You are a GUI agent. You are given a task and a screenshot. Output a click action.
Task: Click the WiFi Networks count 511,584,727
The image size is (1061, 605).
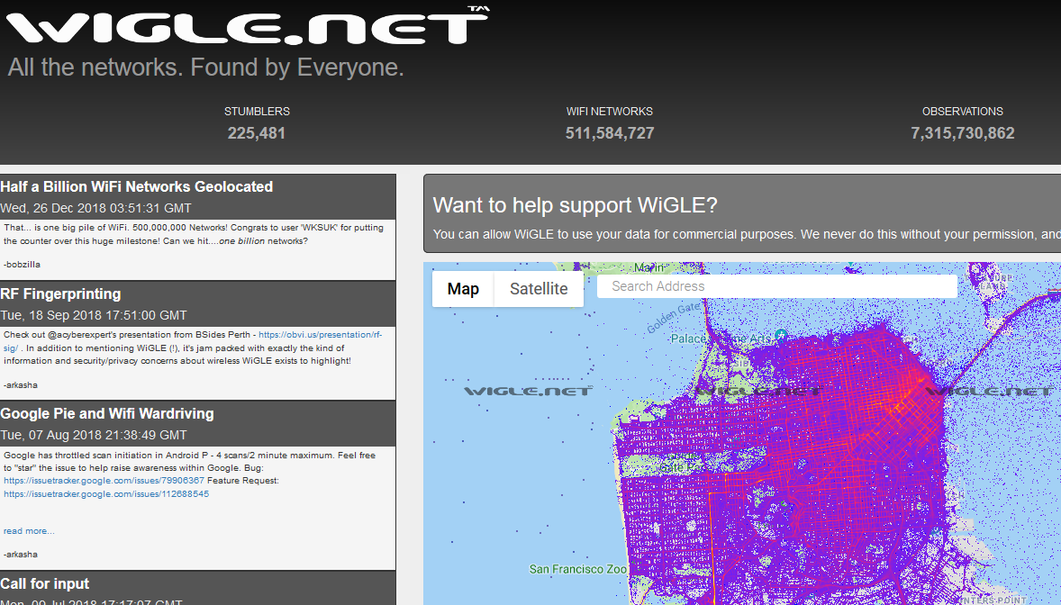pos(610,133)
